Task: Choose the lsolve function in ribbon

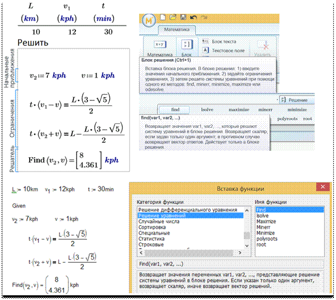Action: [207, 109]
